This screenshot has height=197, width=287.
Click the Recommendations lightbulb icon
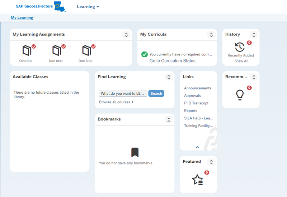[x=240, y=95]
